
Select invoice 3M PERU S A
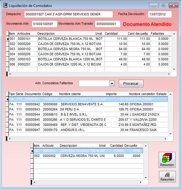pyautogui.click(x=88, y=109)
